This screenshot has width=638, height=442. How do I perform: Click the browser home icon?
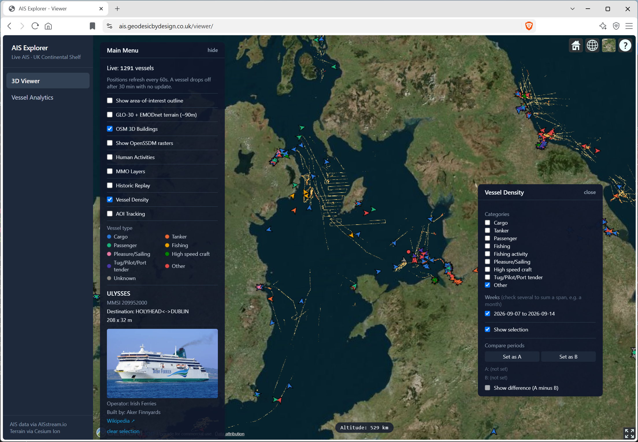[x=48, y=26]
